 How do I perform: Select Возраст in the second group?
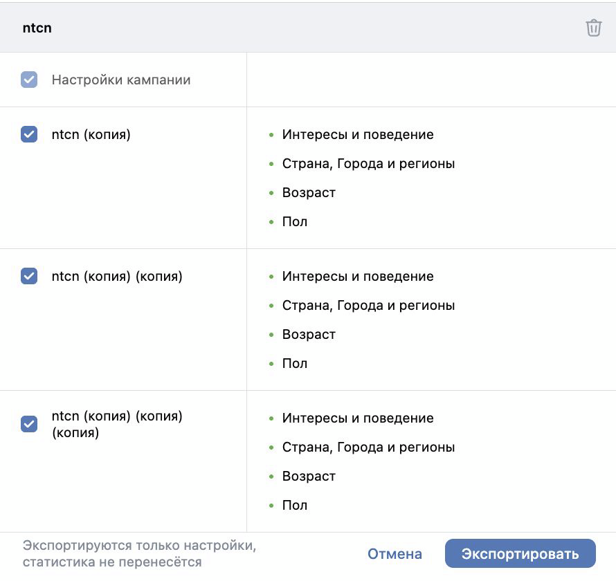coord(309,334)
